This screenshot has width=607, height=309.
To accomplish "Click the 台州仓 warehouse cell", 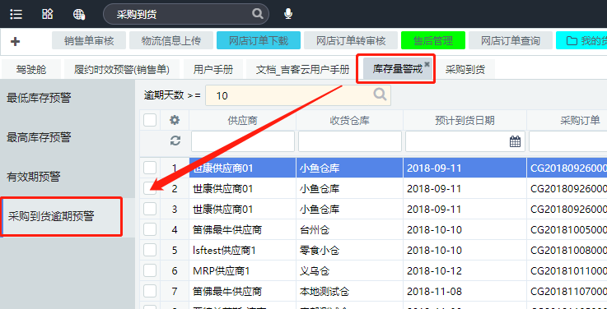I will coord(349,230).
